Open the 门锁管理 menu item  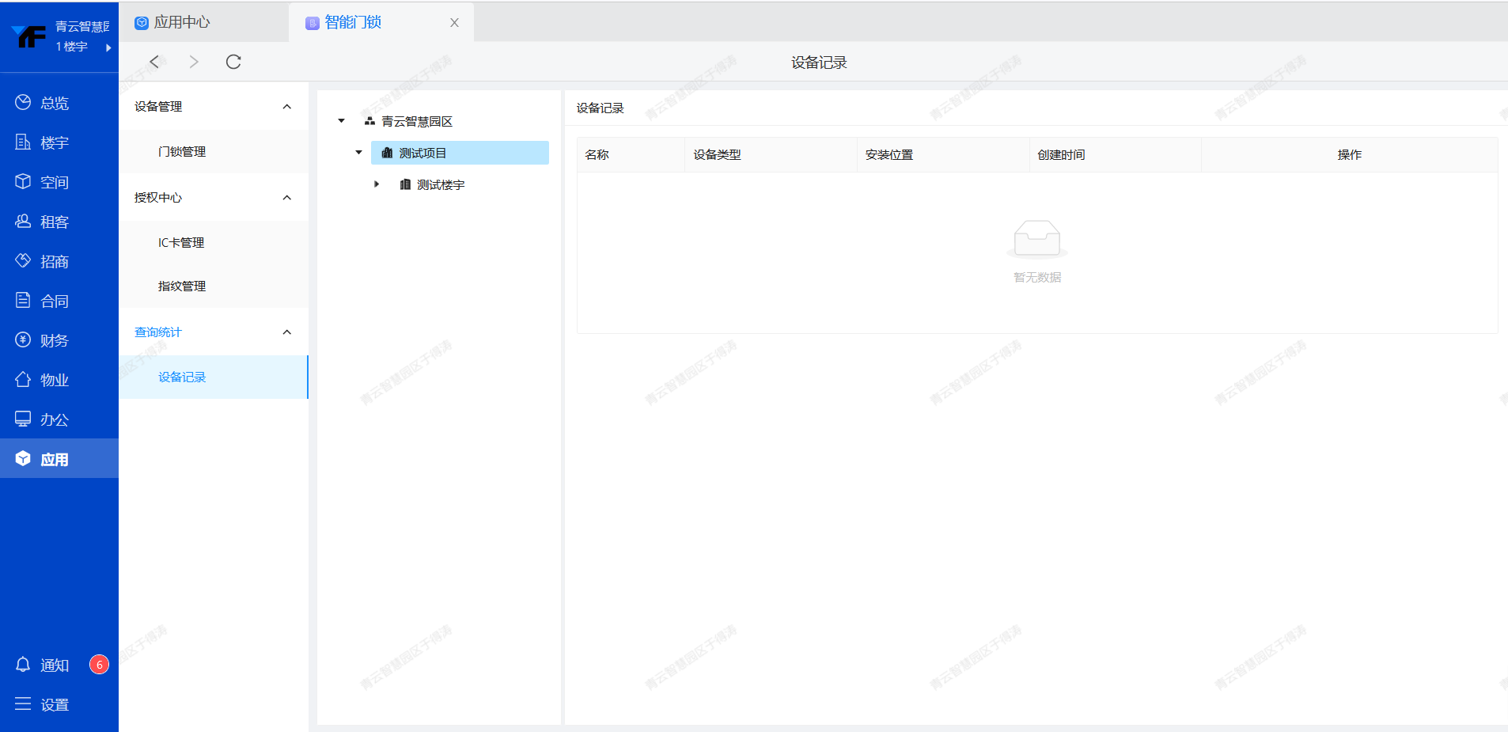pos(182,152)
